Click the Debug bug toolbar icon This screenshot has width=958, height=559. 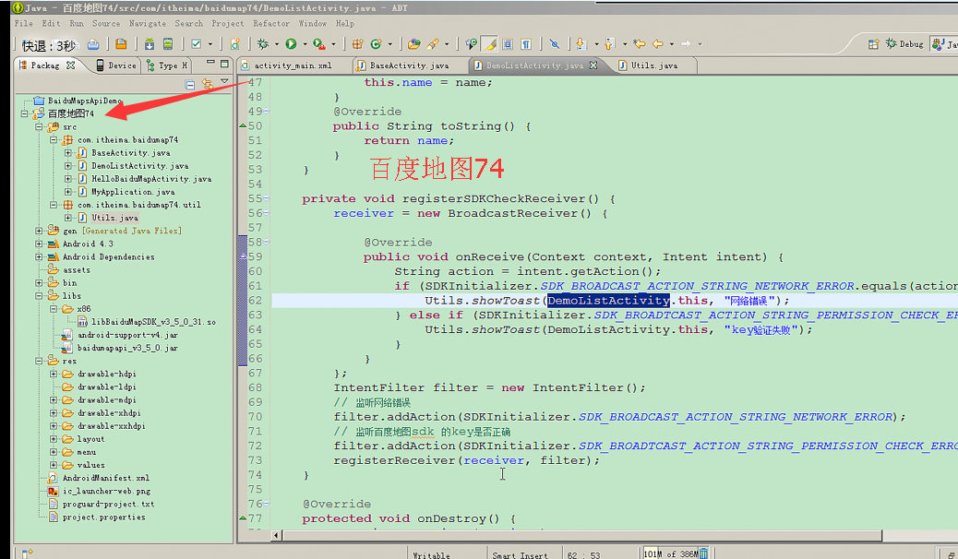tap(263, 44)
